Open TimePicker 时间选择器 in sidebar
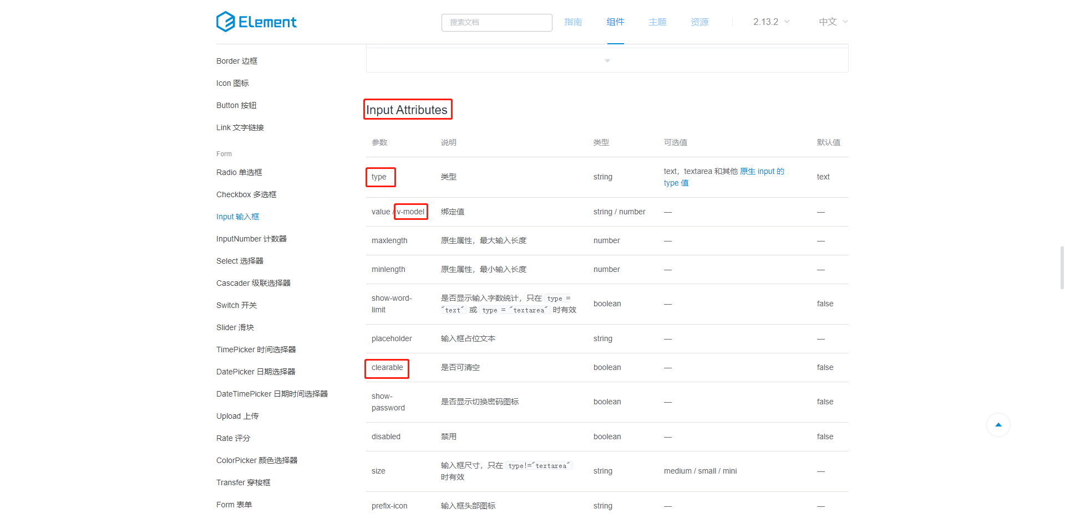 (x=256, y=350)
